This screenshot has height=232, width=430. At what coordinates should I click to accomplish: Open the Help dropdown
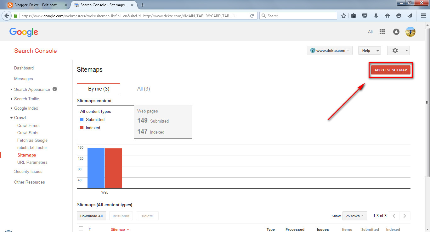click(x=370, y=51)
